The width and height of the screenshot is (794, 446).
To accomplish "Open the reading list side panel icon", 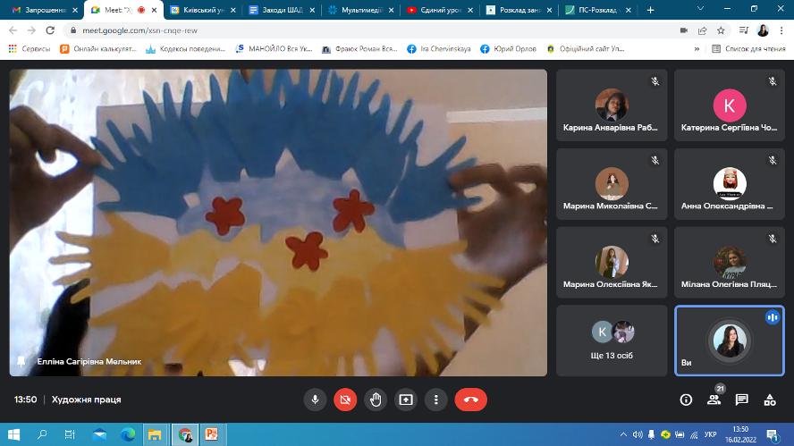I will [743, 30].
